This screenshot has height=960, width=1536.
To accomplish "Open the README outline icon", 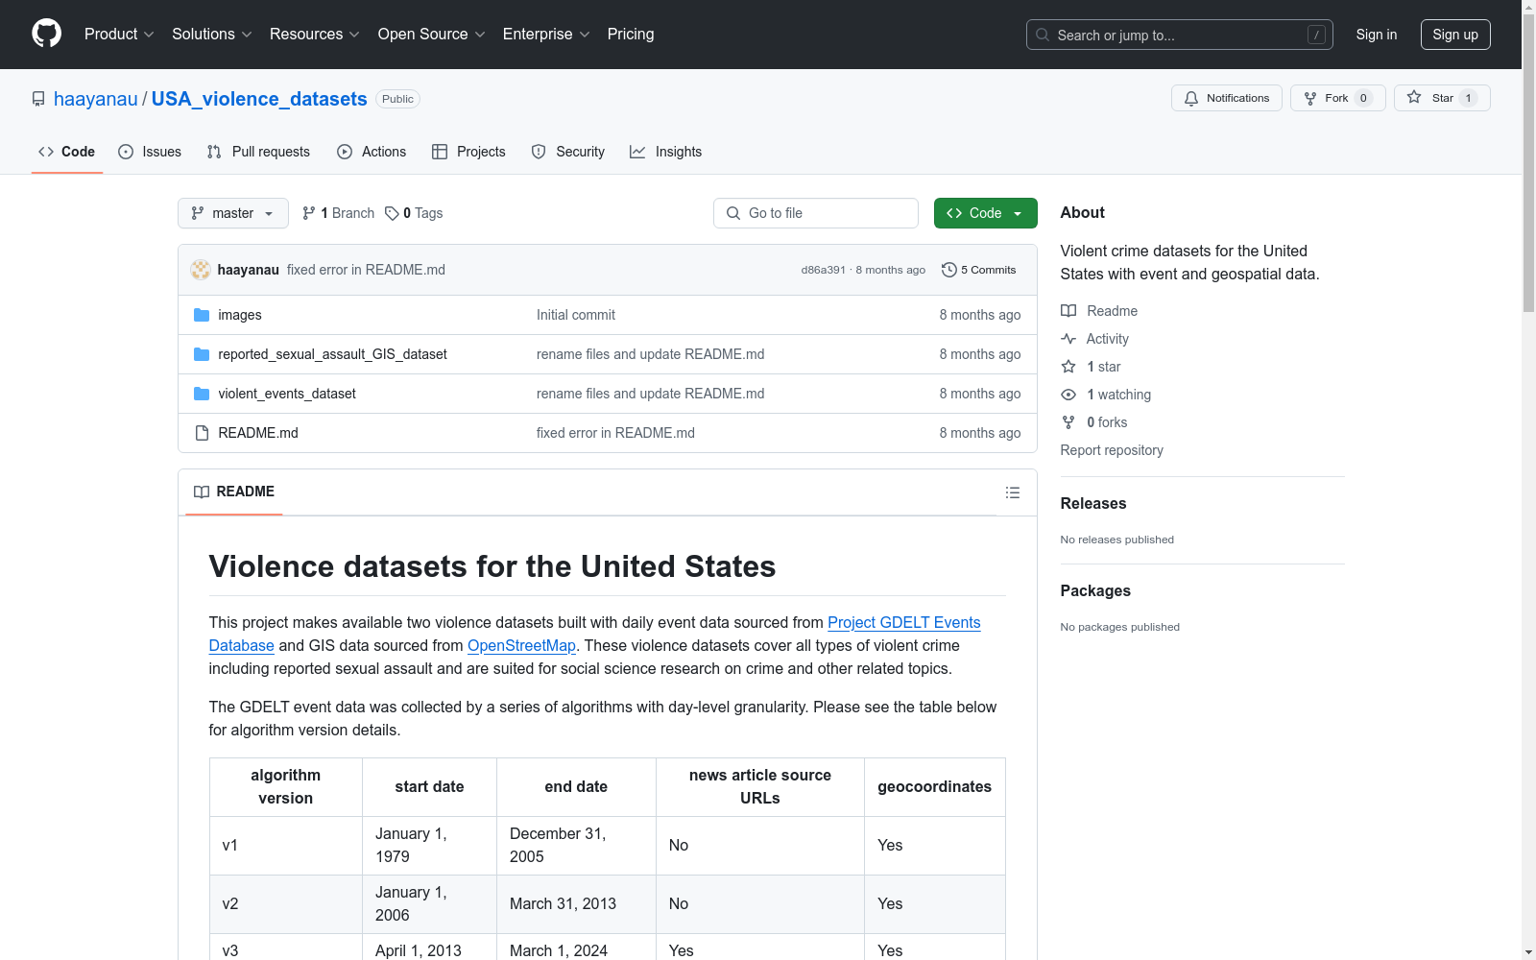I will tap(1013, 492).
